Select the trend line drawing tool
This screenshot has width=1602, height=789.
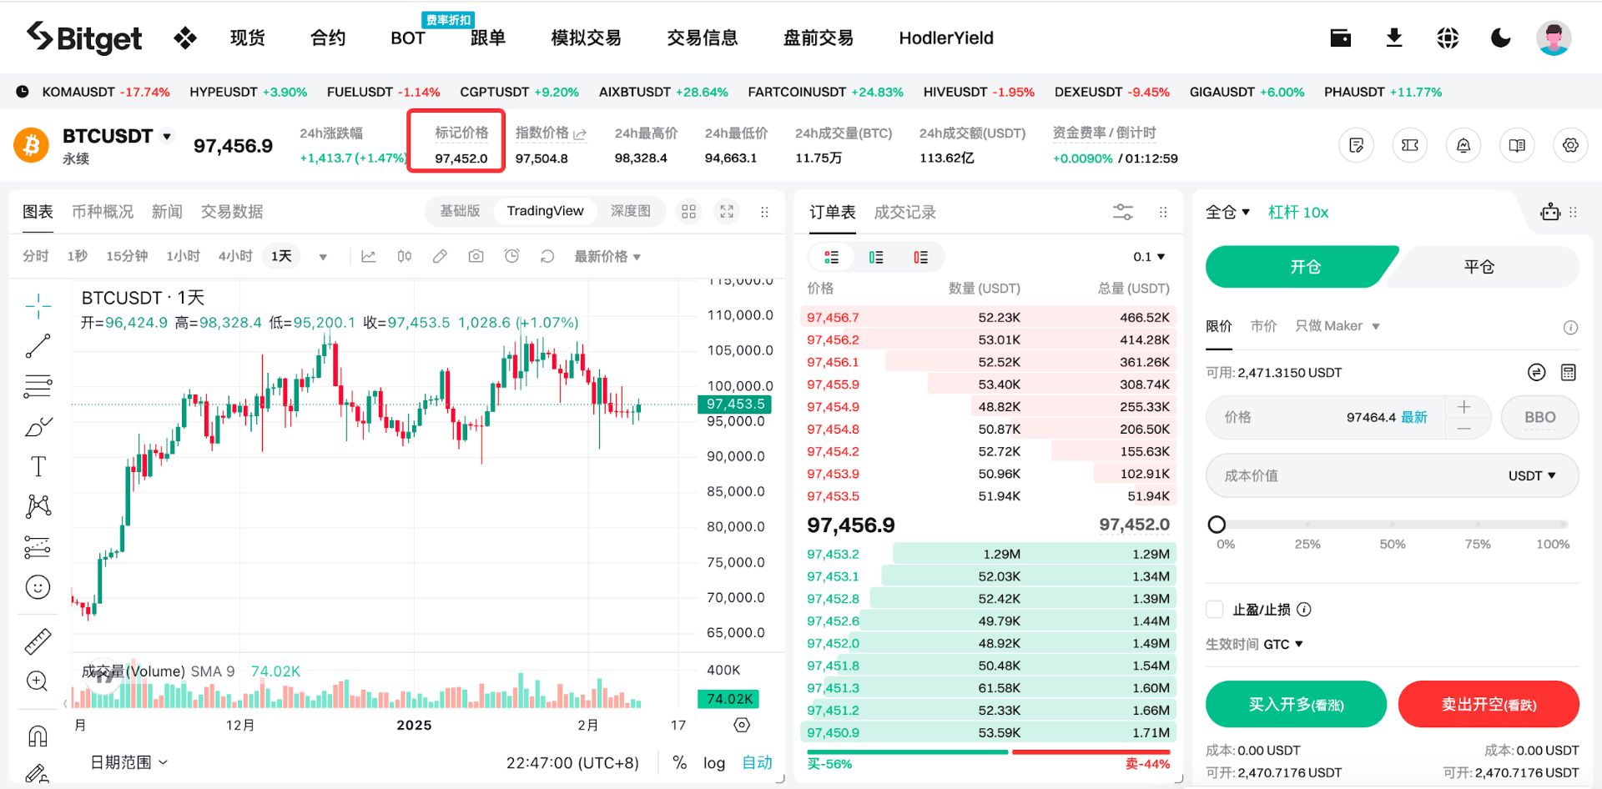(38, 346)
